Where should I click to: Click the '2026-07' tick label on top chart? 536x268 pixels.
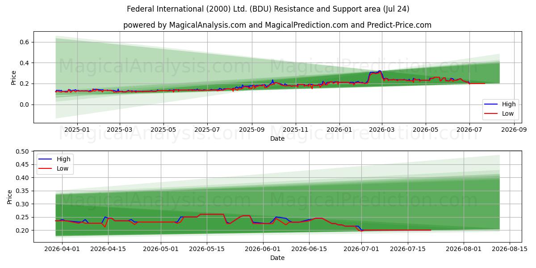click(x=469, y=130)
